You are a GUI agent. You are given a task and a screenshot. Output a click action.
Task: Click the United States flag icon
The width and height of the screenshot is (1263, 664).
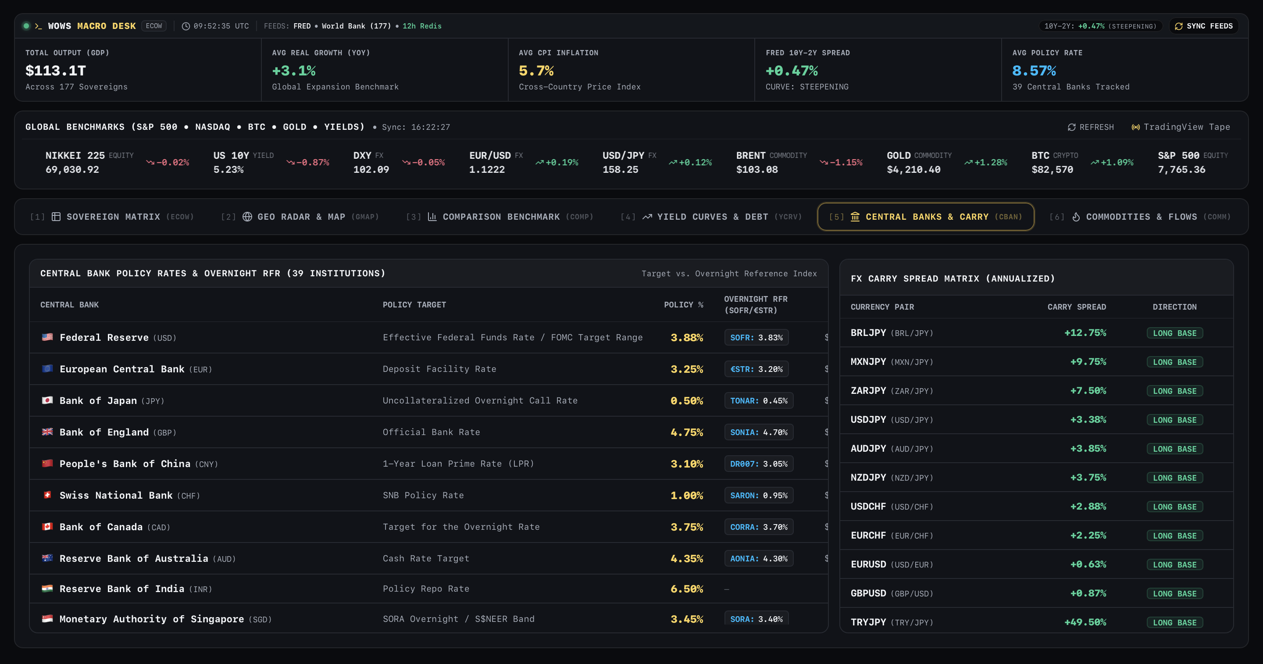[47, 337]
